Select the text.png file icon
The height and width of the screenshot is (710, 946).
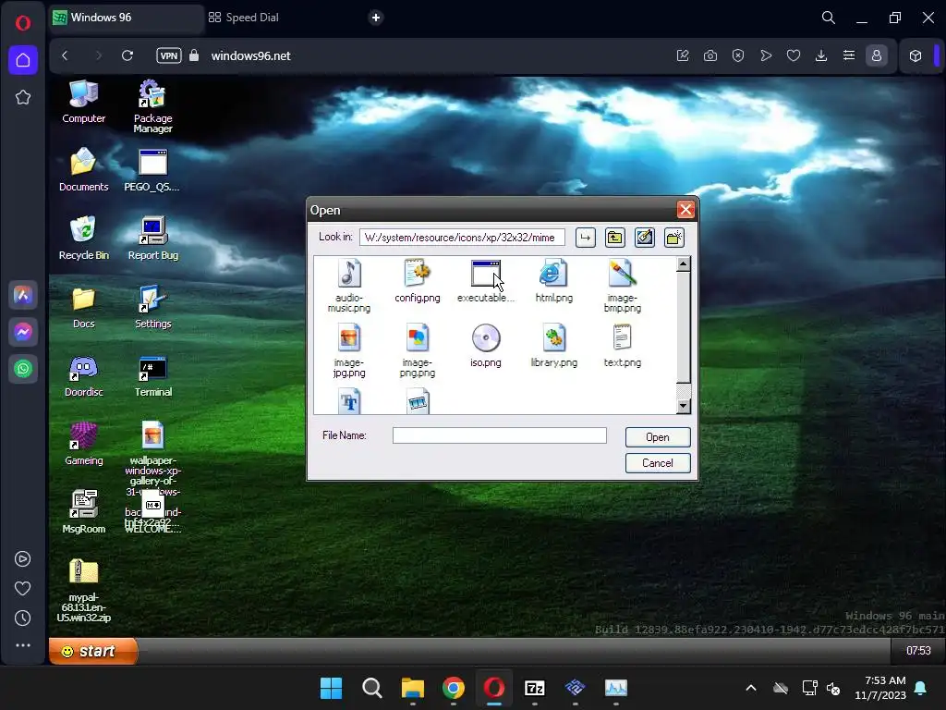622,338
